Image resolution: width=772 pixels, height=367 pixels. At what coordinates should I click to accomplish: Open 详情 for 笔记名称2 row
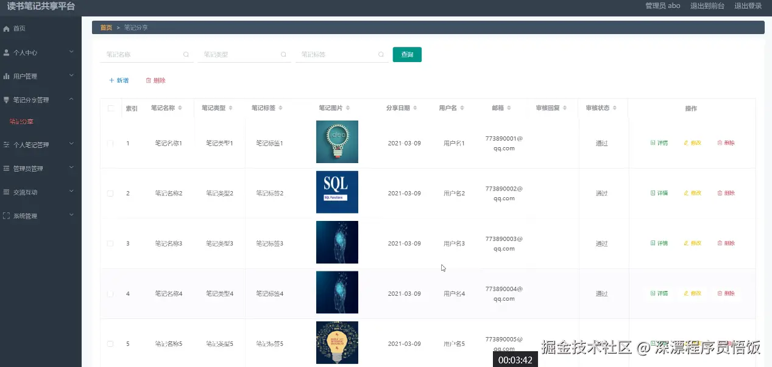point(659,193)
